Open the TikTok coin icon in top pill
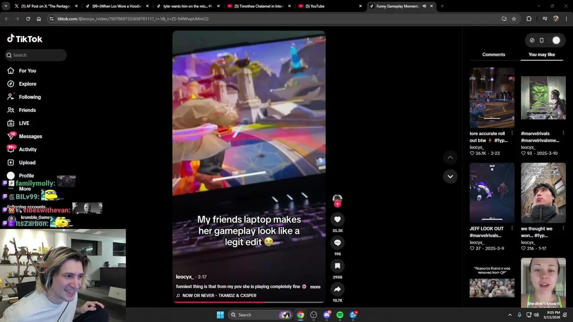The image size is (573, 322). click(x=532, y=40)
